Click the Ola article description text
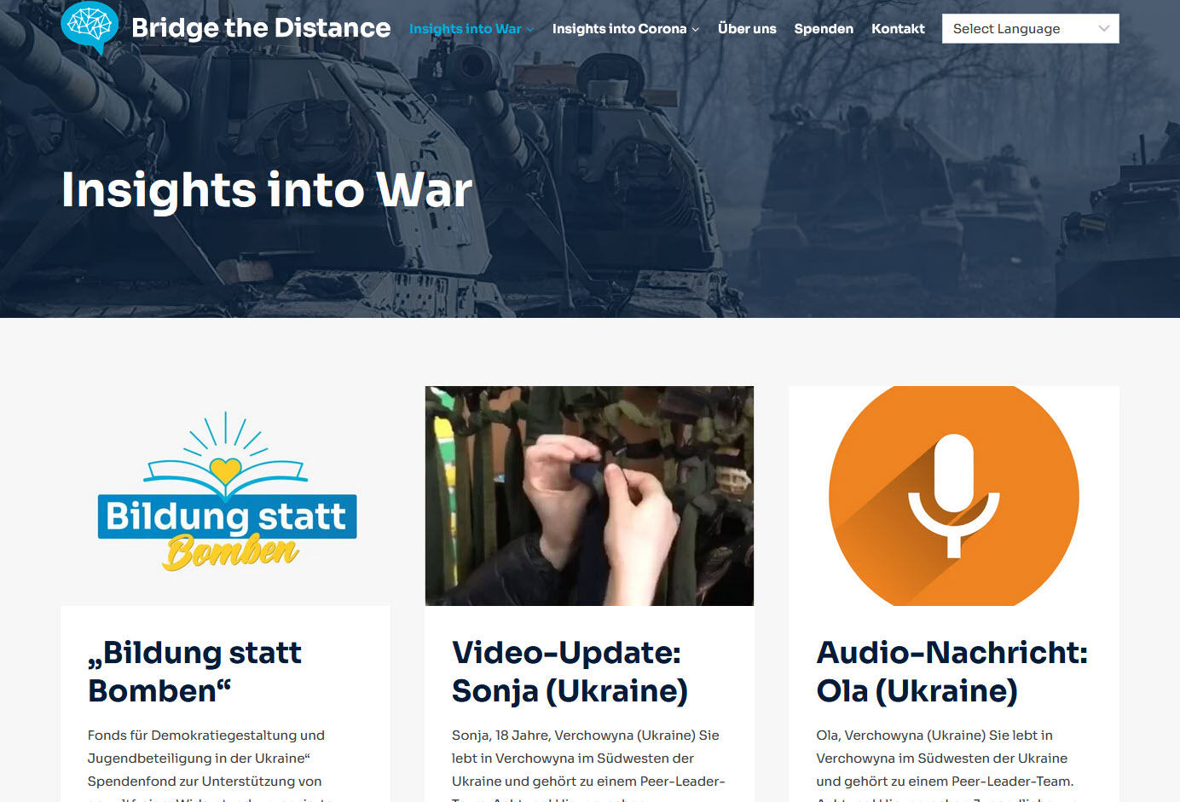The height and width of the screenshot is (802, 1180). pyautogui.click(x=945, y=758)
